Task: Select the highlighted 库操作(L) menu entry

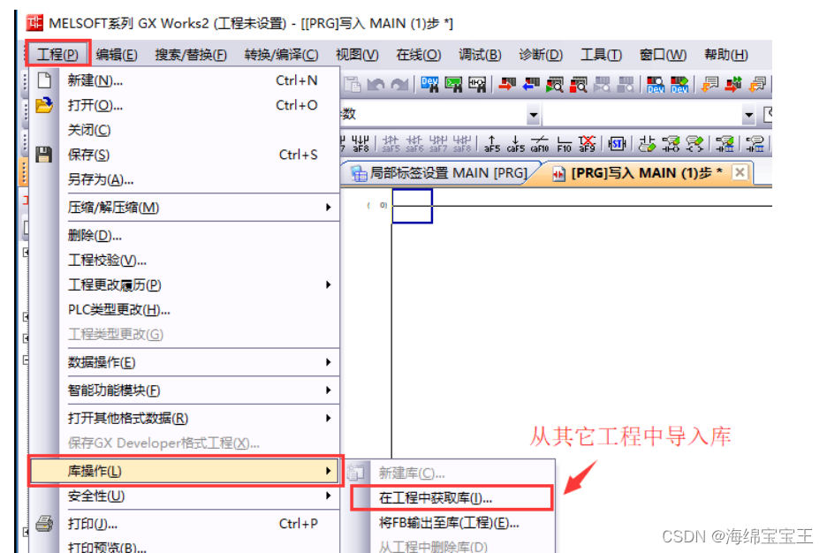Action: pyautogui.click(x=185, y=471)
